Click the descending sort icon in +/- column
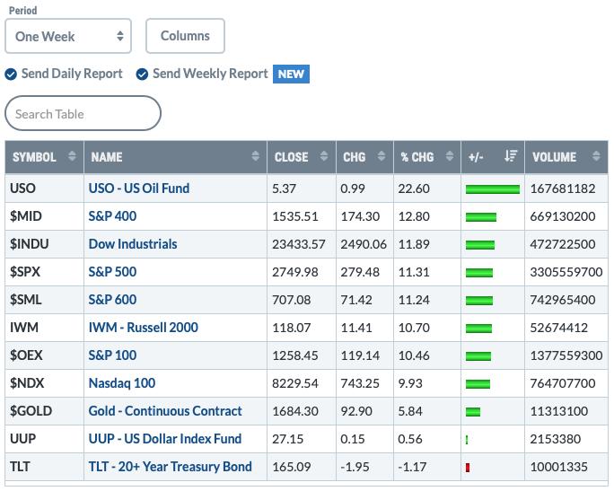The image size is (614, 491). (511, 156)
